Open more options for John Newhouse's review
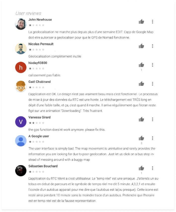Viewport: 176px width, 212px height. coord(153,22)
